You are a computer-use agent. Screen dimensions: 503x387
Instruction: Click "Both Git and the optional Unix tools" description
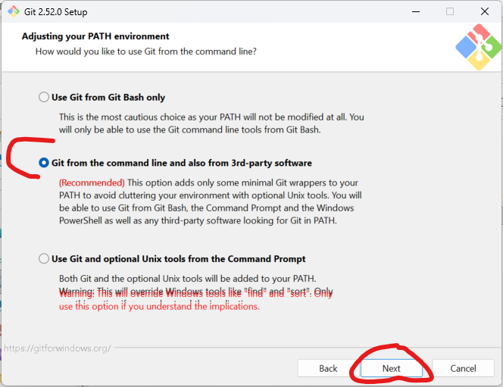pos(188,278)
